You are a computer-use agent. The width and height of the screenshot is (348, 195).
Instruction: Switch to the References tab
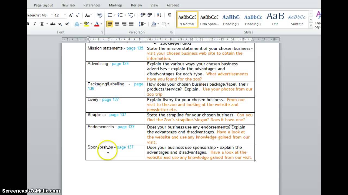[92, 5]
